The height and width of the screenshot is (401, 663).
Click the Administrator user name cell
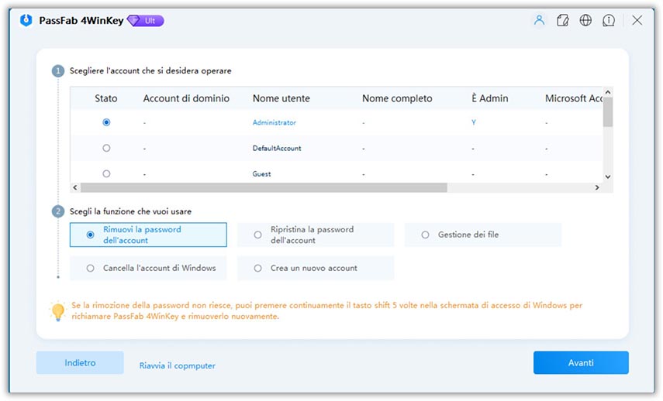click(274, 122)
